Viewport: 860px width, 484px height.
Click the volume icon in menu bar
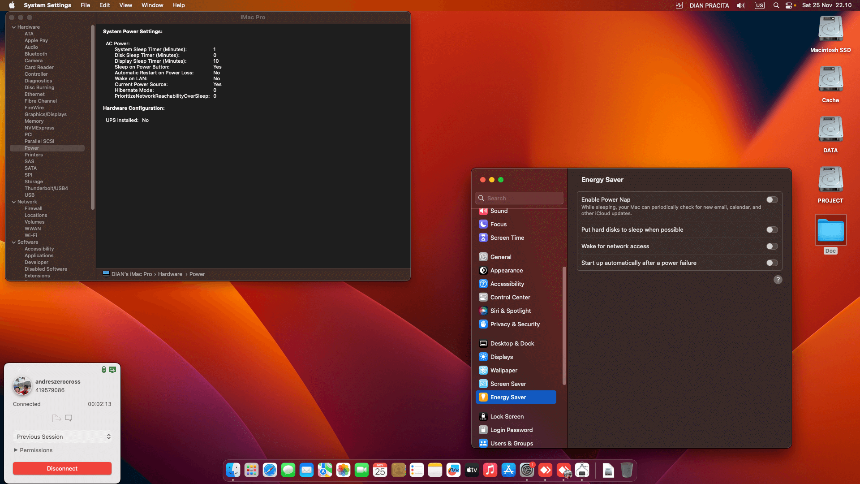click(741, 5)
